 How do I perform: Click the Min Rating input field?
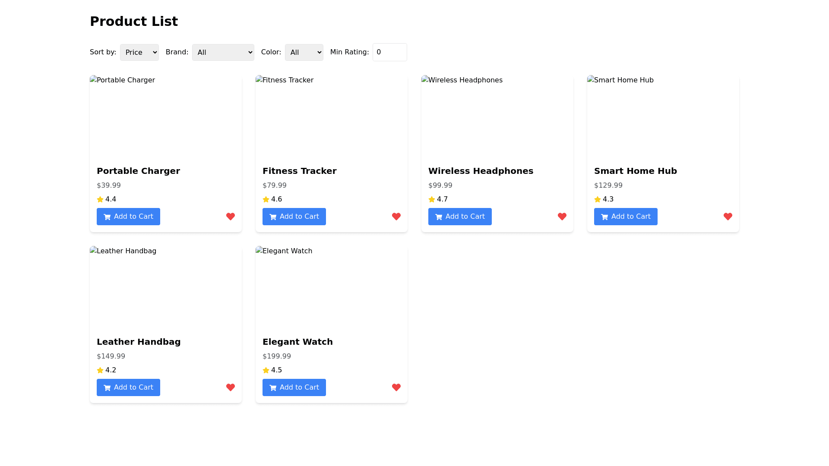pyautogui.click(x=389, y=52)
